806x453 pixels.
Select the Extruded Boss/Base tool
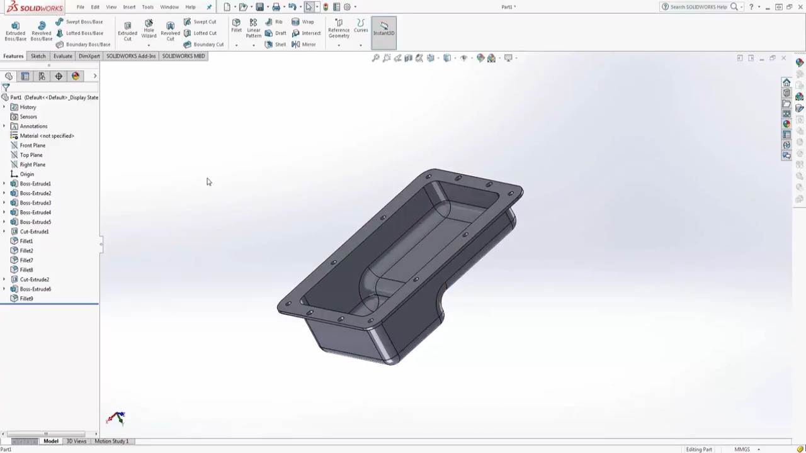pyautogui.click(x=15, y=30)
